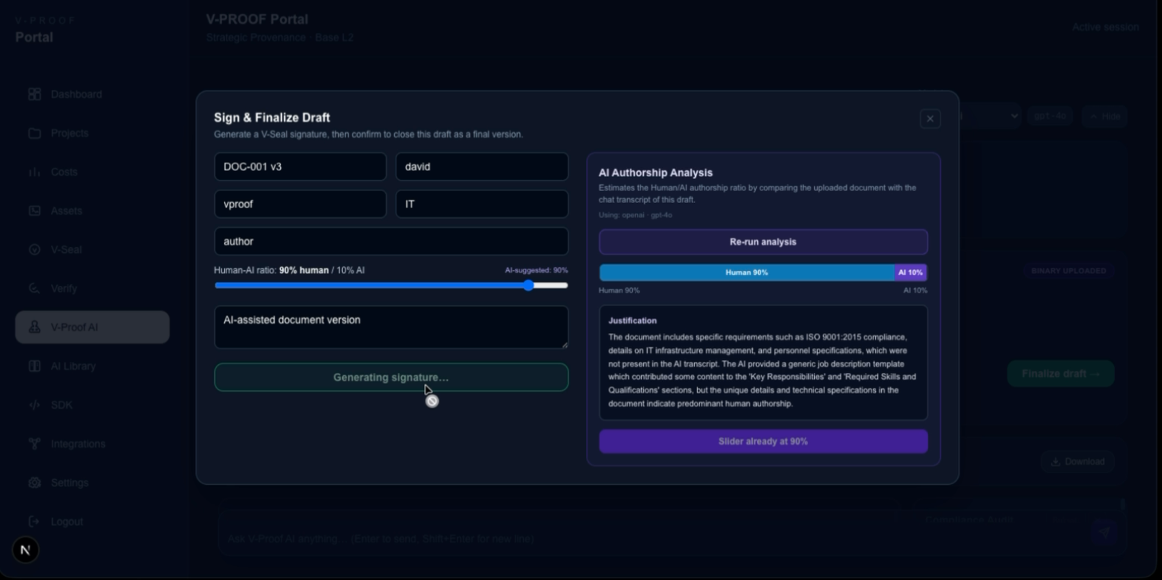The height and width of the screenshot is (580, 1162).
Task: Click the Generating signature button
Action: [x=391, y=377]
